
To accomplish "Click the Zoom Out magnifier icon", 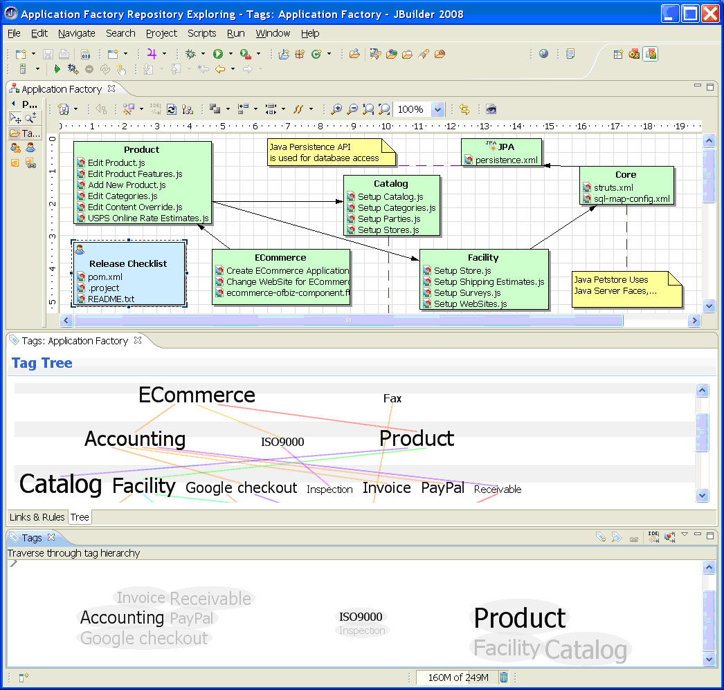I will tap(352, 109).
